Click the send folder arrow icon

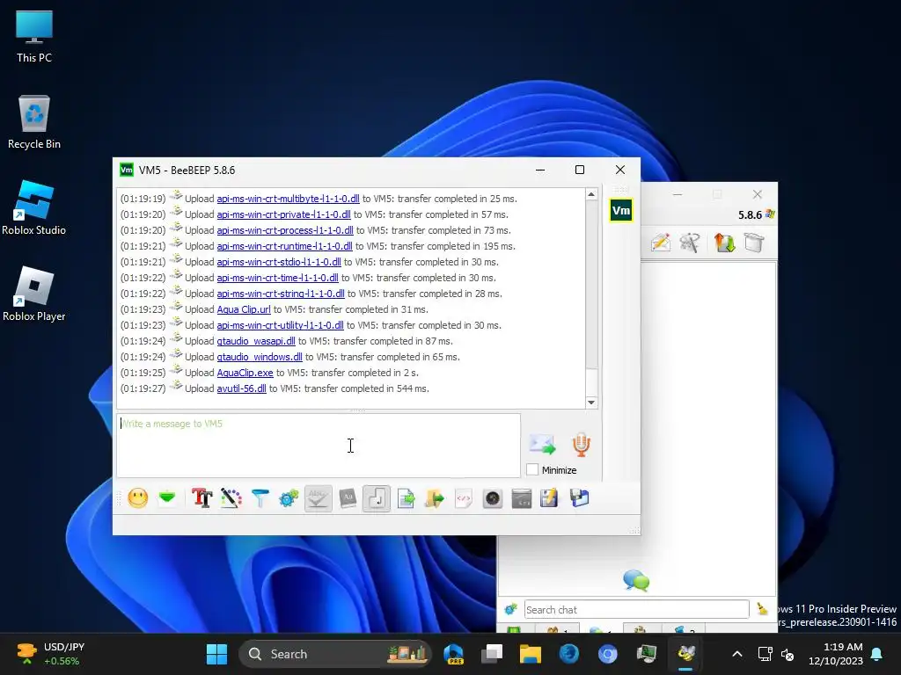tap(435, 498)
